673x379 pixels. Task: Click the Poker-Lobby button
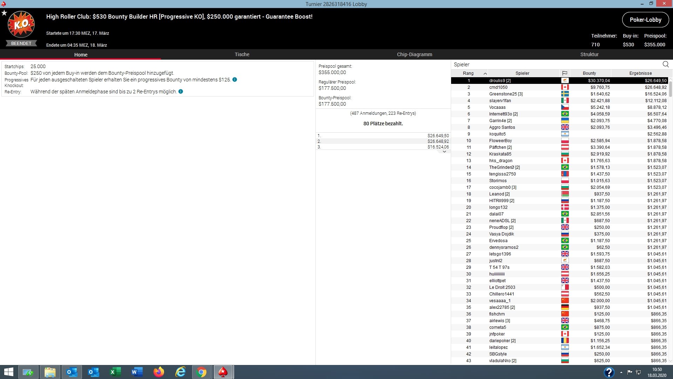645,20
